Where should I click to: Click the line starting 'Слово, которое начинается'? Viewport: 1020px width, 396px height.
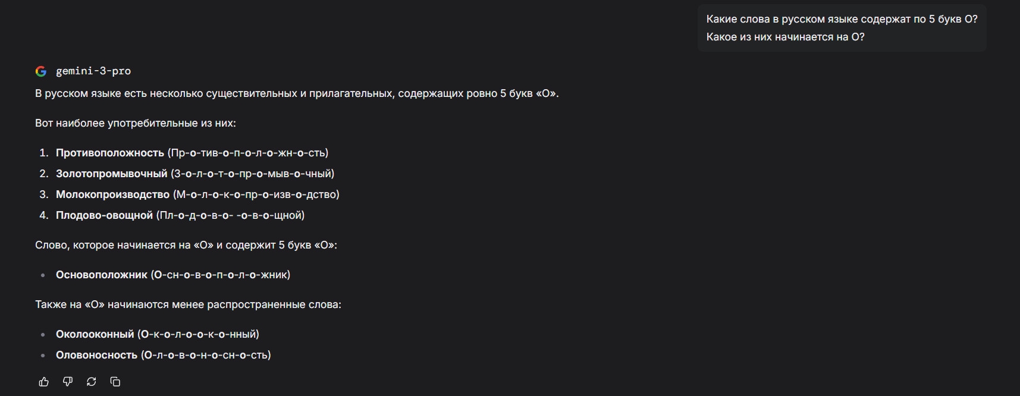point(186,245)
